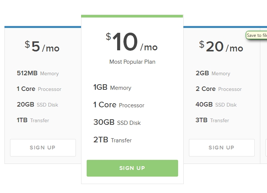267x193 pixels.
Task: Click the 1GB Memory feature line
Action: [112, 88]
